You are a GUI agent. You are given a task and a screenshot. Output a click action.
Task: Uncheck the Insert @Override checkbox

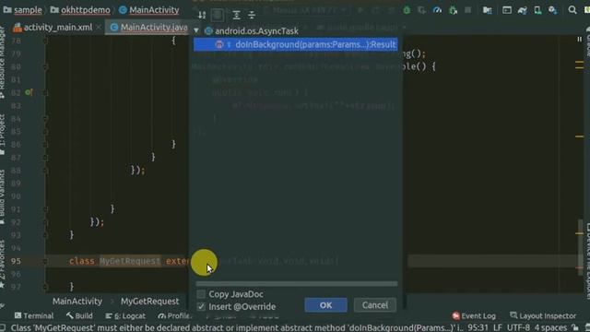coord(201,306)
